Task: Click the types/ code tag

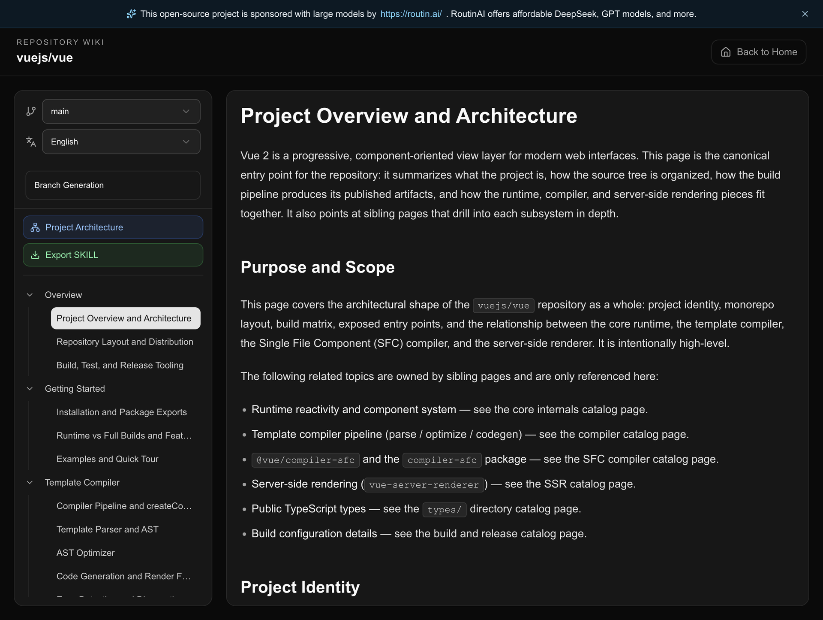Action: (x=445, y=510)
